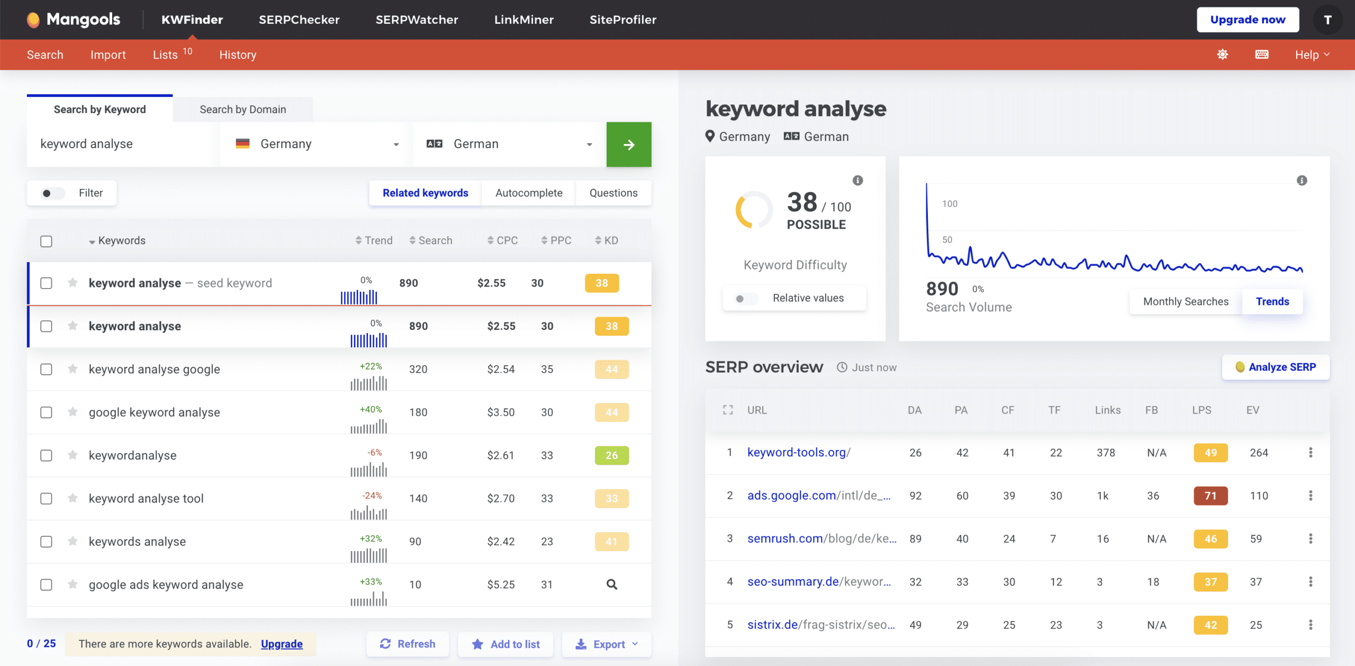Viewport: 1355px width, 666px height.
Task: Select the Questions tab
Action: (613, 193)
